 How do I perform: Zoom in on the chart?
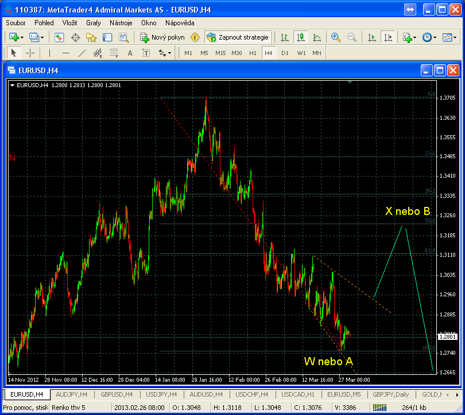335,37
